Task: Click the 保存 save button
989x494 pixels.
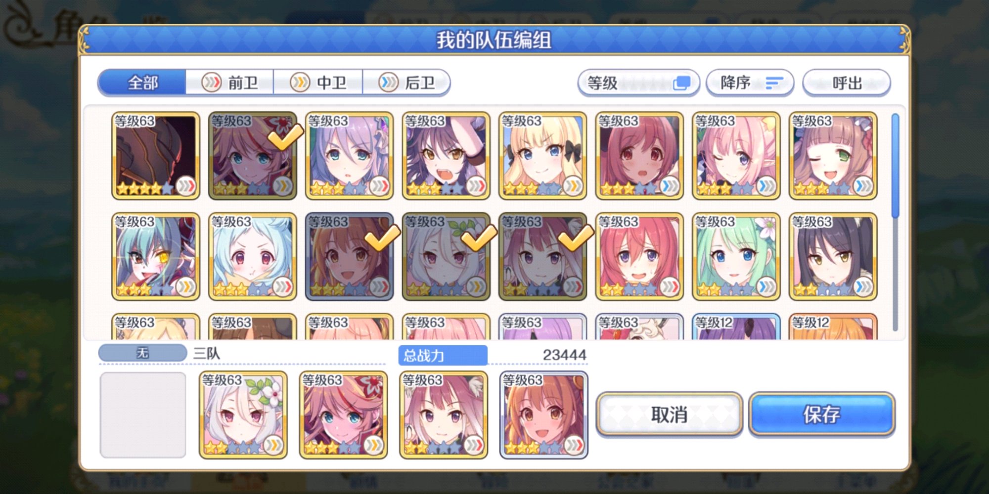Action: click(x=821, y=414)
